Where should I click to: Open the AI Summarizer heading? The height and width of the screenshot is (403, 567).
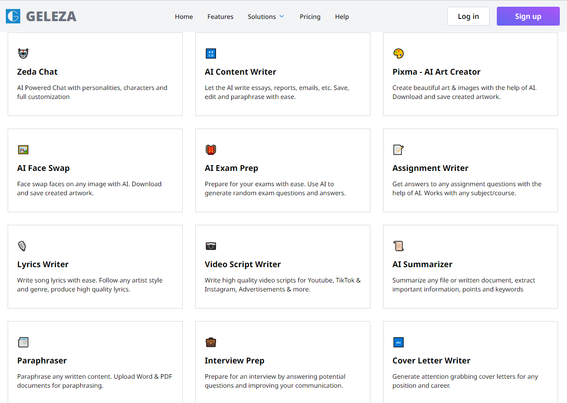coord(422,264)
